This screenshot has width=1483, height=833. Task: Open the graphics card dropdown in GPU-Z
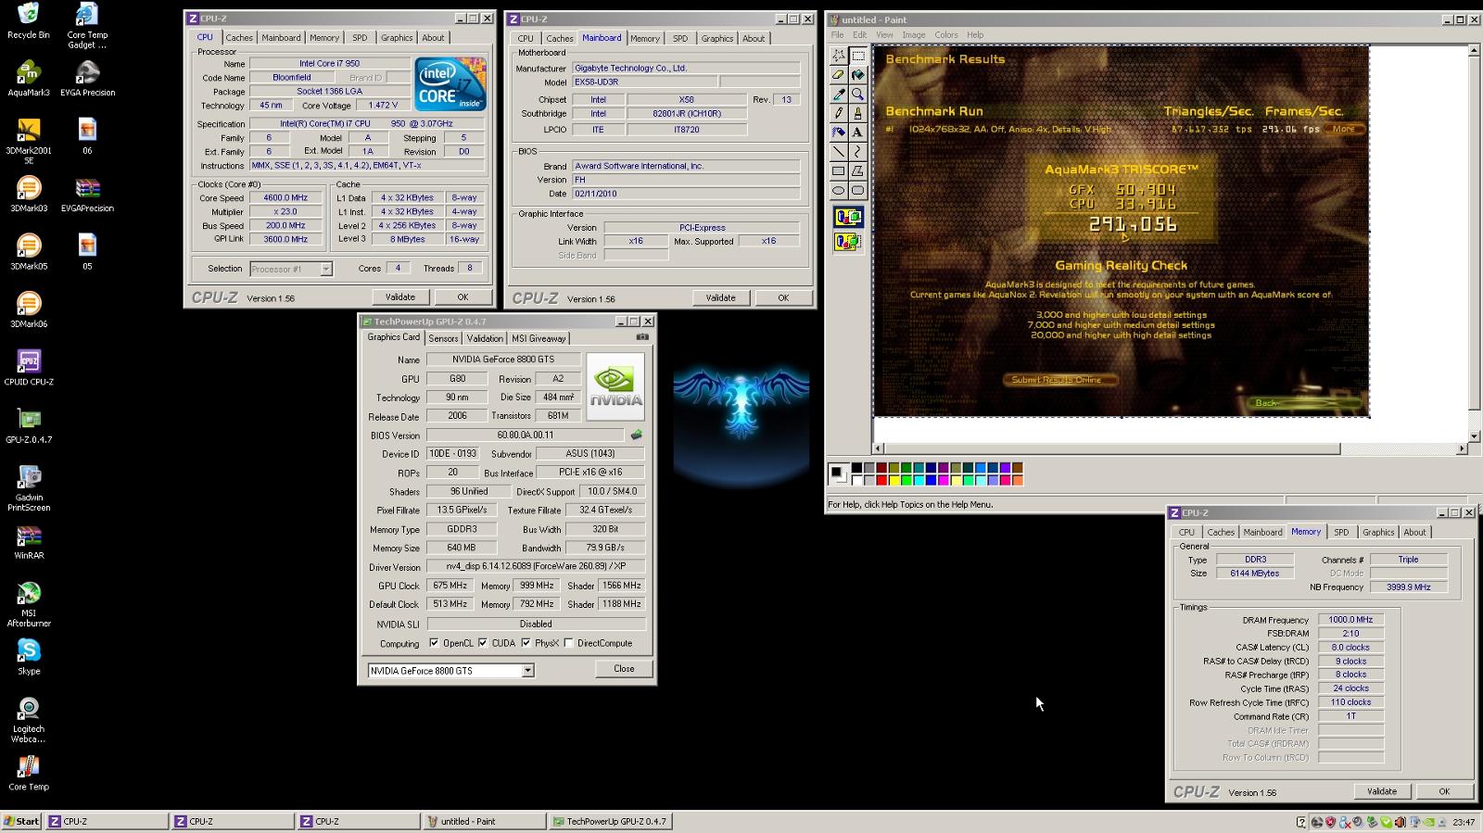527,671
